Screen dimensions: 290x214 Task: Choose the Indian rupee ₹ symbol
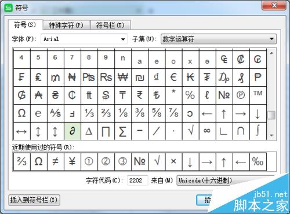(140, 95)
